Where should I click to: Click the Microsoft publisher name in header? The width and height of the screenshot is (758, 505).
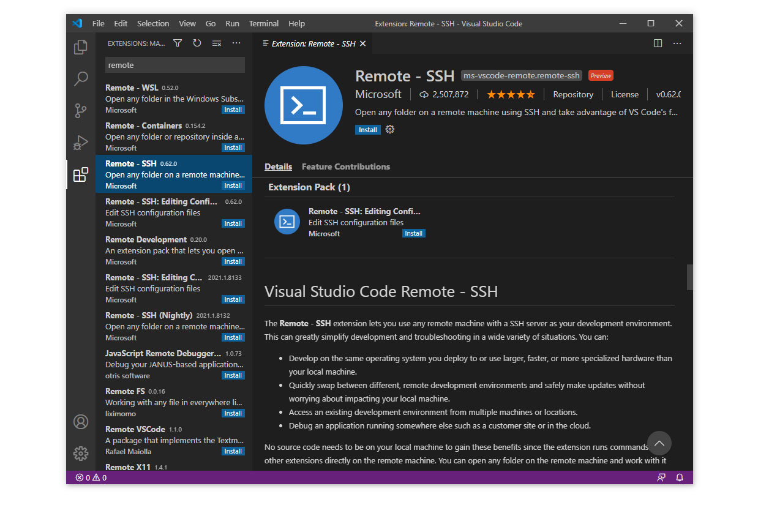coord(378,94)
